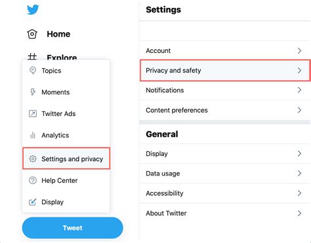311x243 pixels.
Task: Click the Home house icon
Action: click(x=32, y=34)
